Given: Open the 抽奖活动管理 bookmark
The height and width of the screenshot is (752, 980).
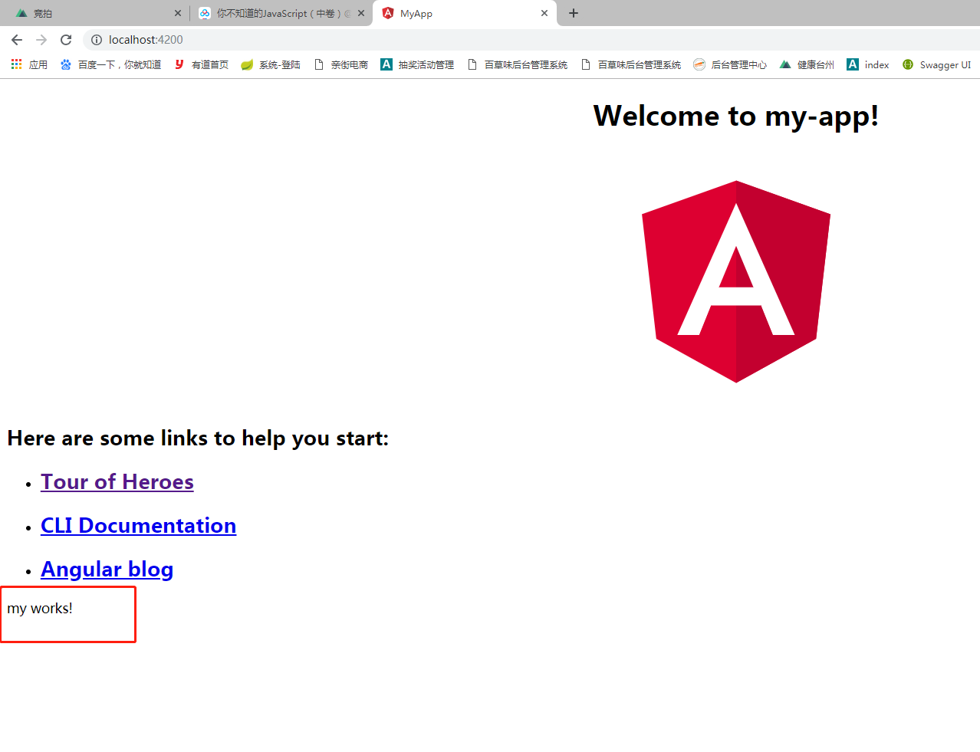Looking at the screenshot, I should (x=417, y=64).
